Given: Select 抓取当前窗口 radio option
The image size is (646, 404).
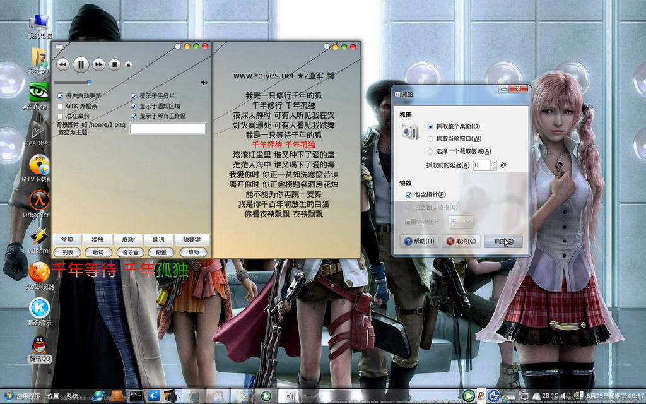Looking at the screenshot, I should [430, 139].
